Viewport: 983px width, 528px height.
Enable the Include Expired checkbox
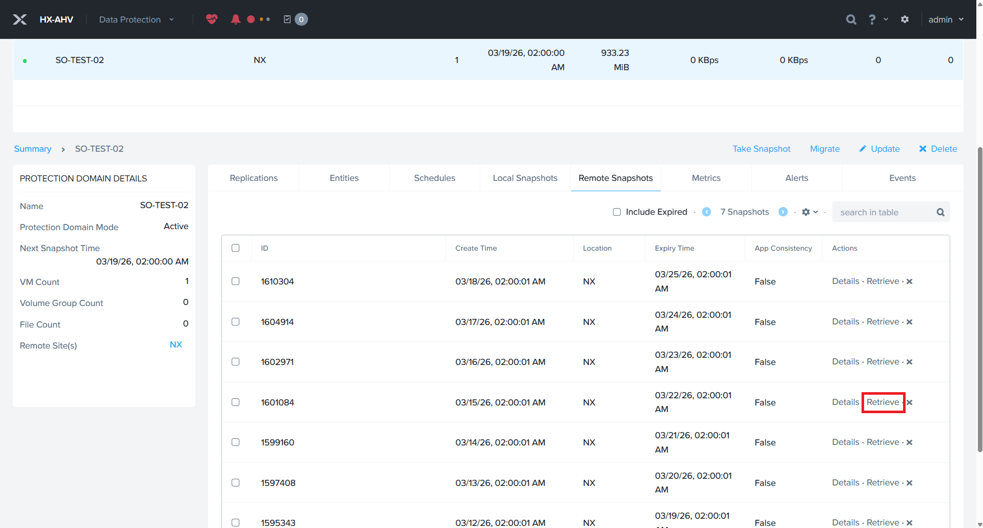pos(617,212)
